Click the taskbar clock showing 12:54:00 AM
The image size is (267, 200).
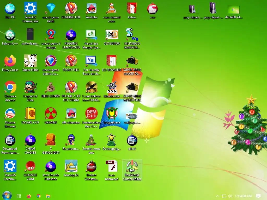tap(243, 196)
